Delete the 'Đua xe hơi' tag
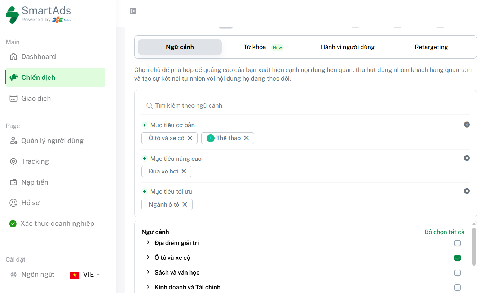The height and width of the screenshot is (293, 485). 184,171
